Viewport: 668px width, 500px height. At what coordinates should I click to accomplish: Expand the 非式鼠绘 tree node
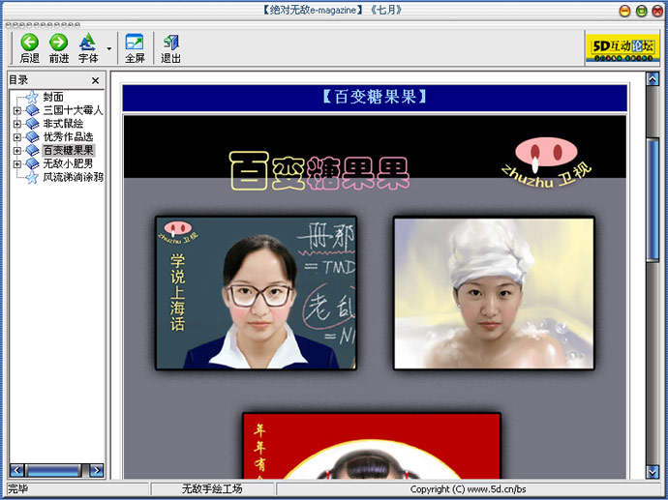point(16,124)
